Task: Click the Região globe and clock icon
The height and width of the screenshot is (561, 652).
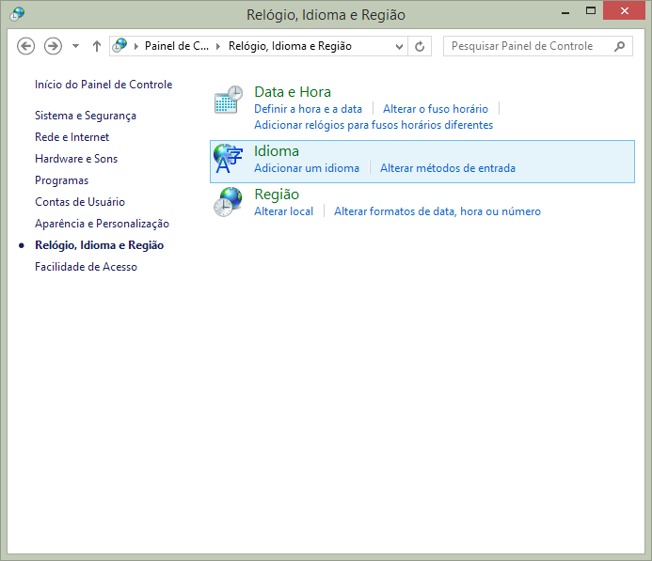Action: point(228,202)
